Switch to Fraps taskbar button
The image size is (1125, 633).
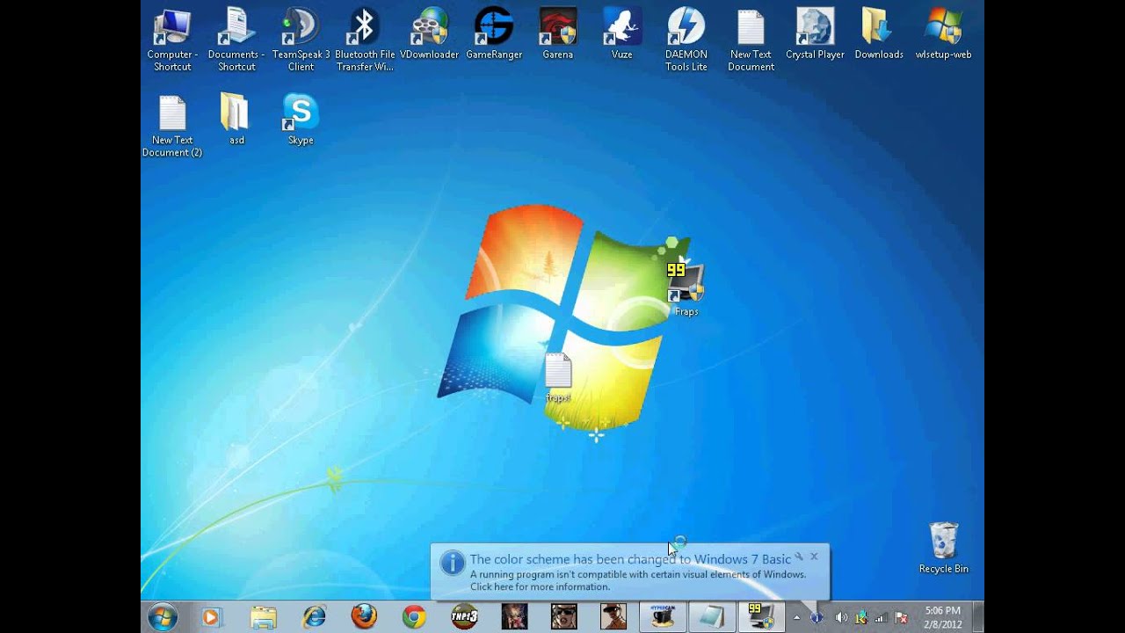pos(761,617)
